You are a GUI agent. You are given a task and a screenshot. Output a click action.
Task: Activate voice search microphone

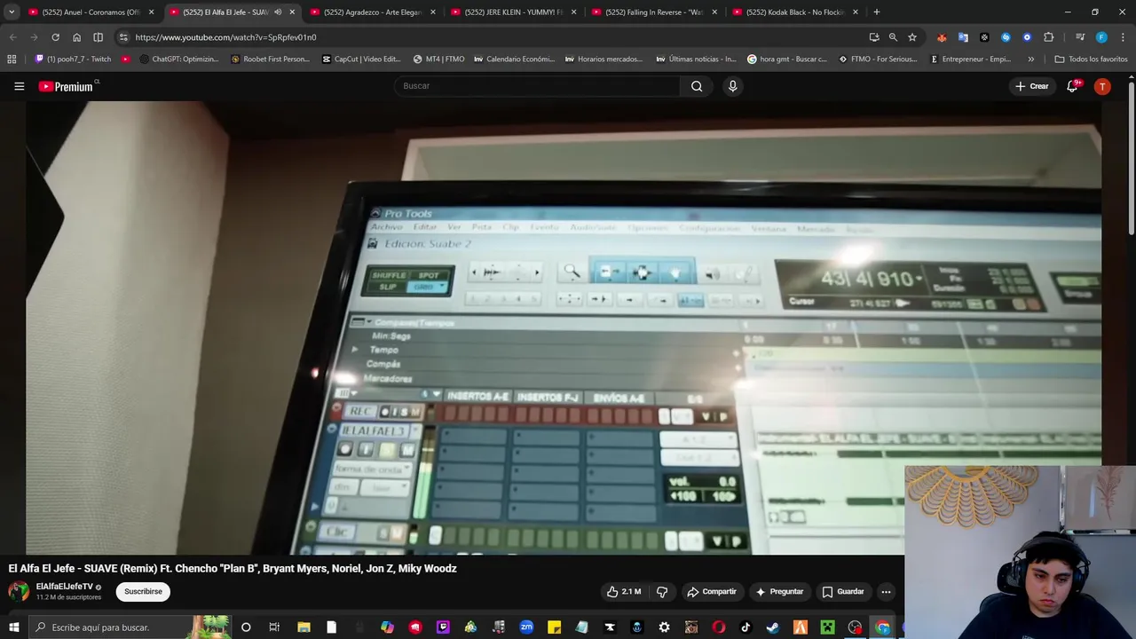(x=732, y=86)
